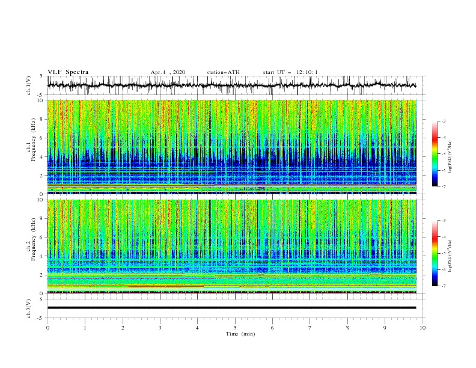The image size is (476, 368).
Task: Click the "ch.1(V)" waveform axis label
Action: 29,85
